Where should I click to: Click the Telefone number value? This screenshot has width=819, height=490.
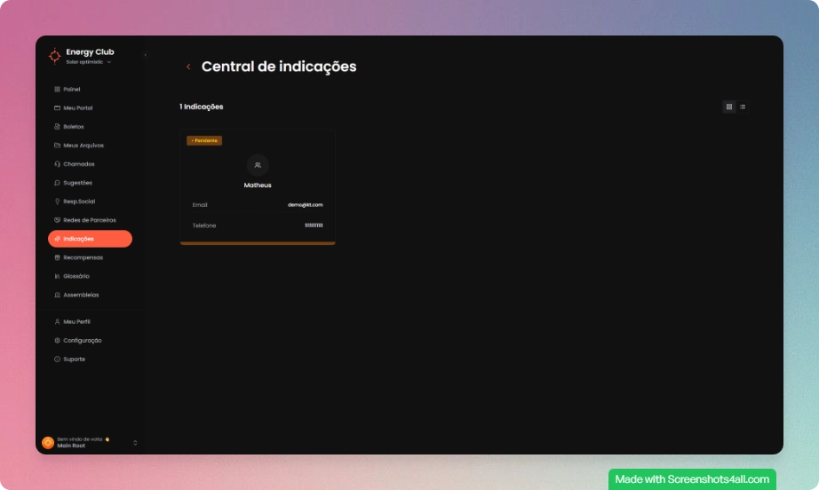pyautogui.click(x=314, y=225)
